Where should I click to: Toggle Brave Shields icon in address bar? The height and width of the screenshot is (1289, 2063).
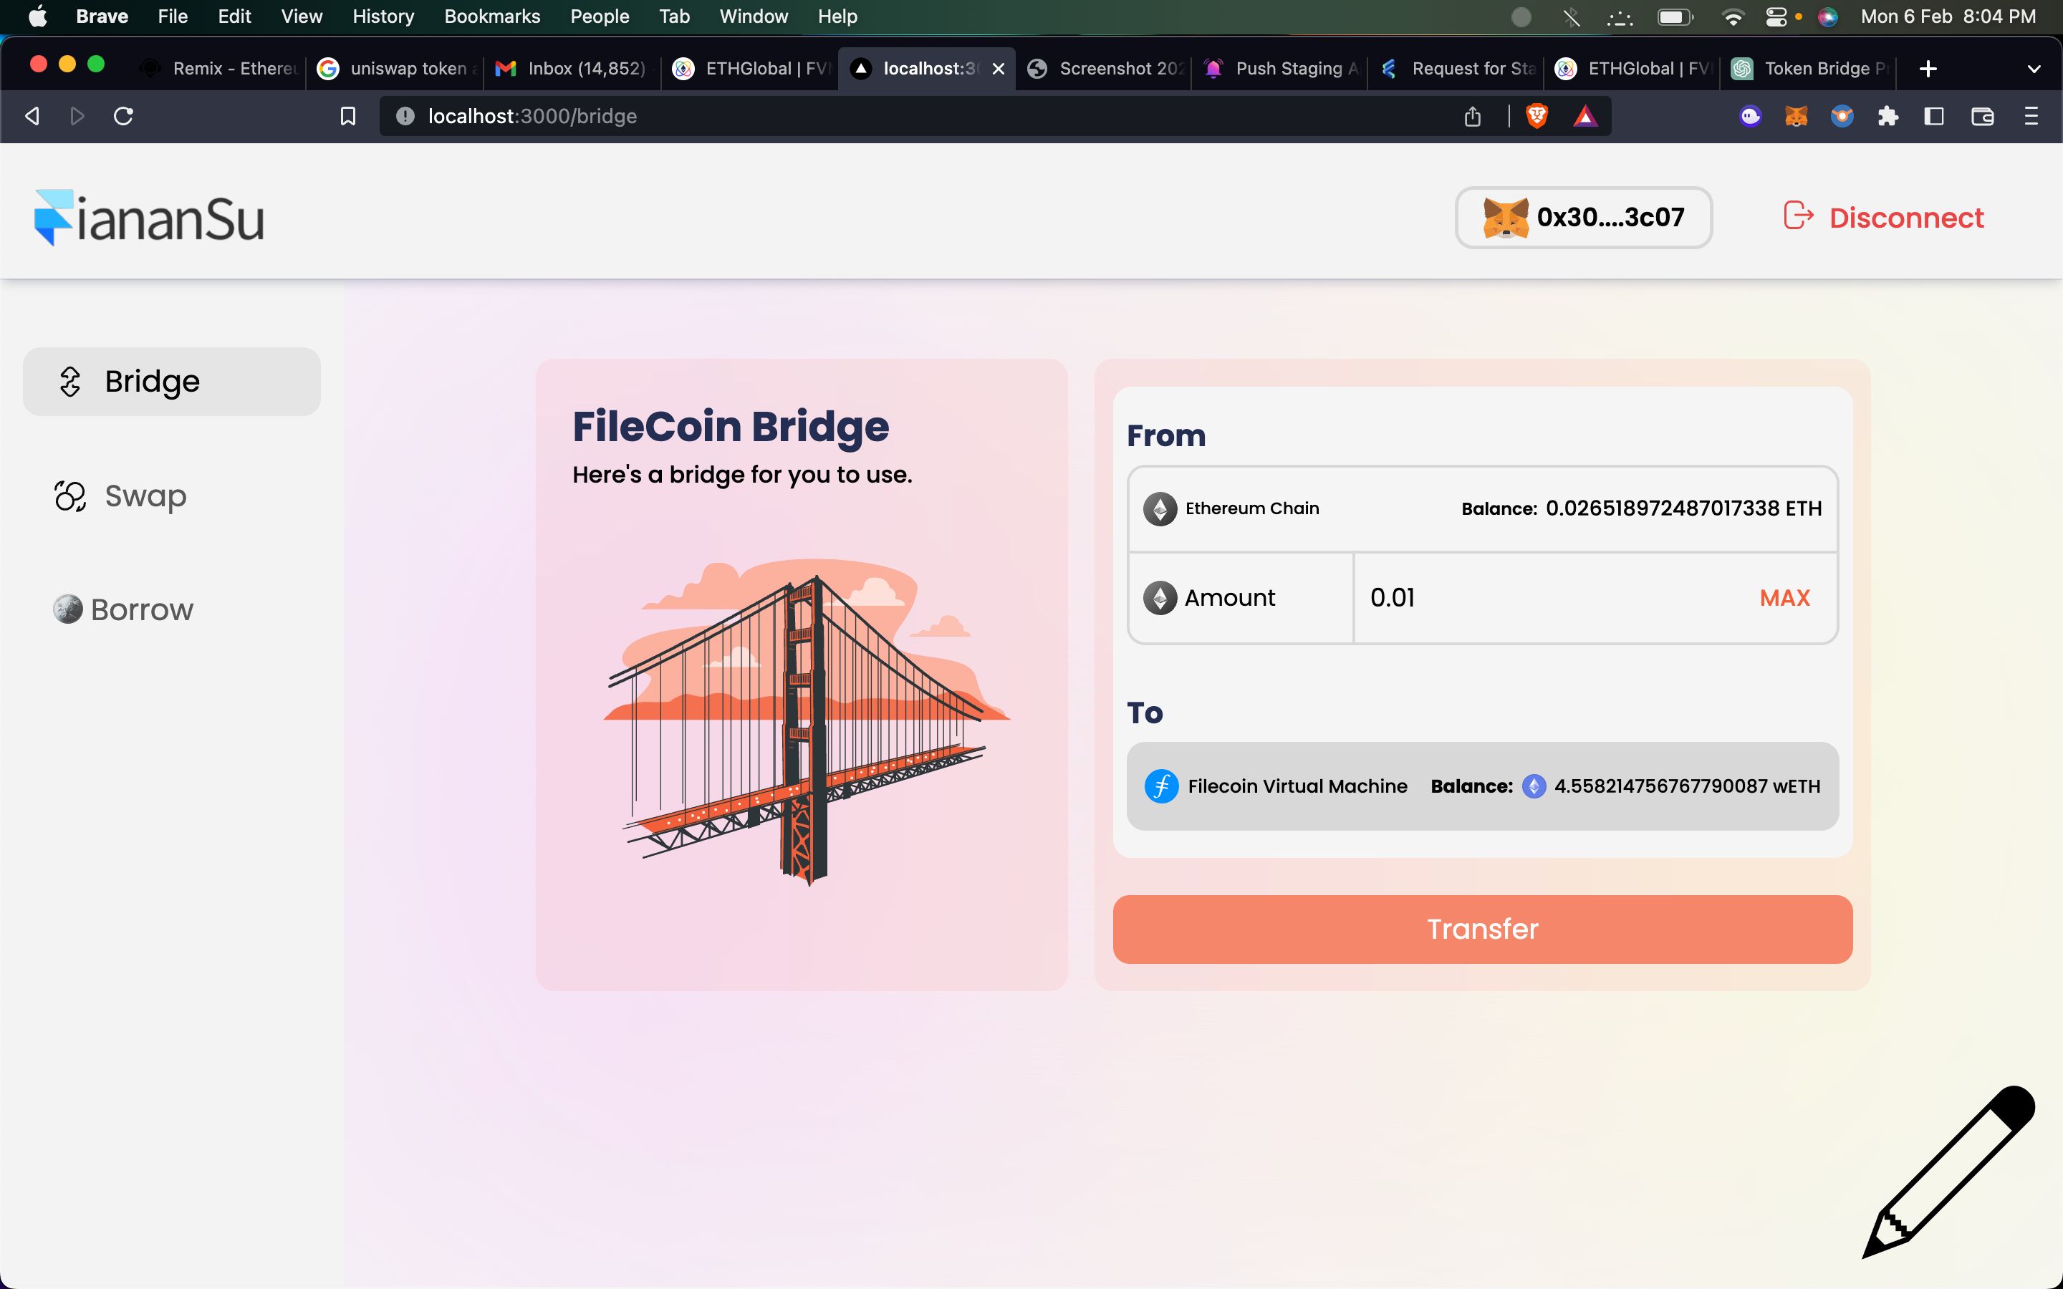(x=1536, y=116)
